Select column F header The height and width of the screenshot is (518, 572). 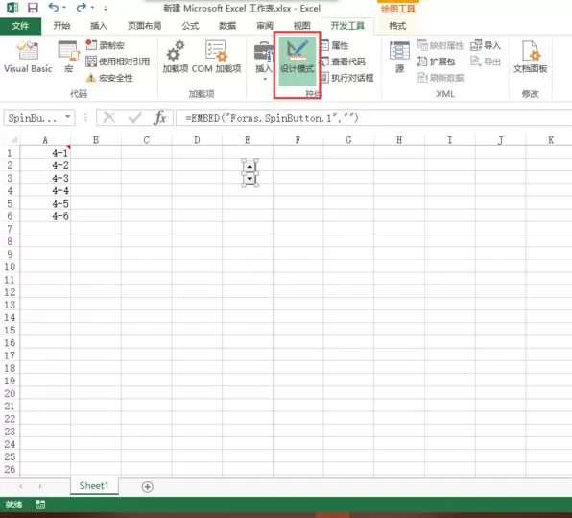[x=298, y=140]
